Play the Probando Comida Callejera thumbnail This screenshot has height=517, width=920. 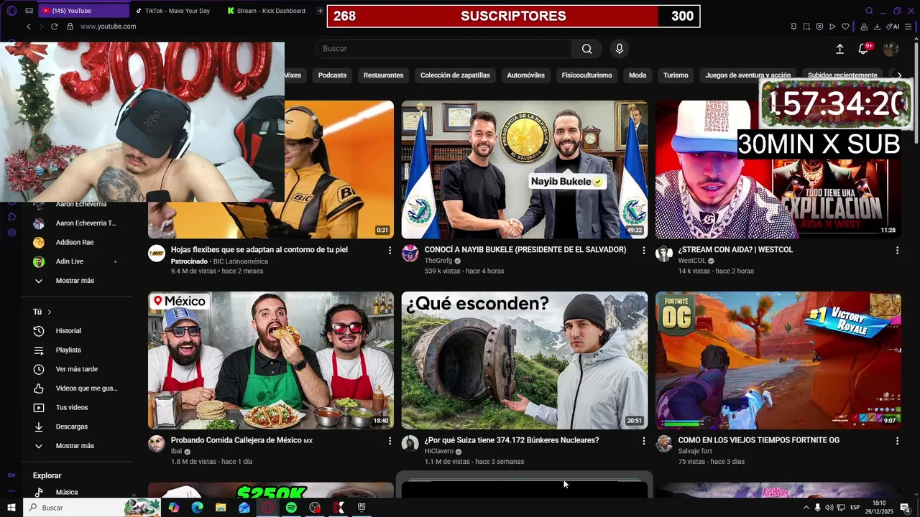271,360
